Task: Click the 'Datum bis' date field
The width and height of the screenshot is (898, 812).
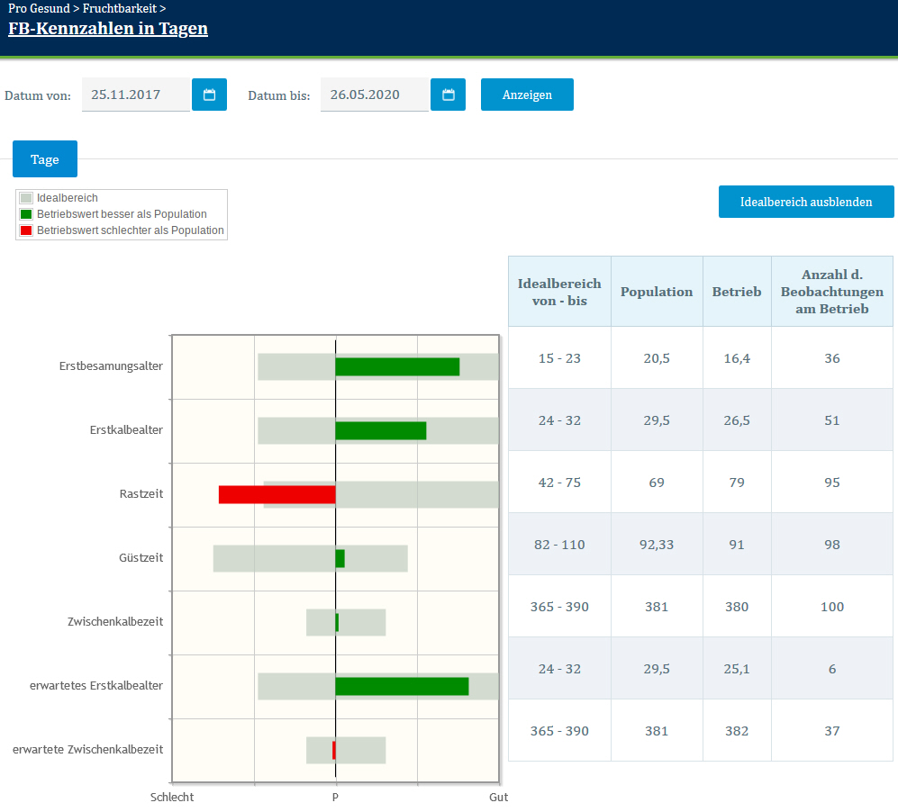Action: pos(375,95)
